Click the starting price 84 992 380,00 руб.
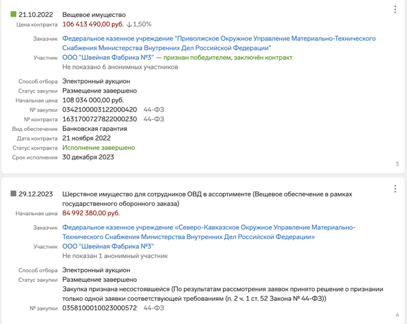This screenshot has width=407, height=324. coord(91,213)
